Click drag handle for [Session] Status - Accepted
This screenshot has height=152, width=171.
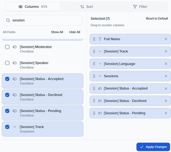(94, 89)
